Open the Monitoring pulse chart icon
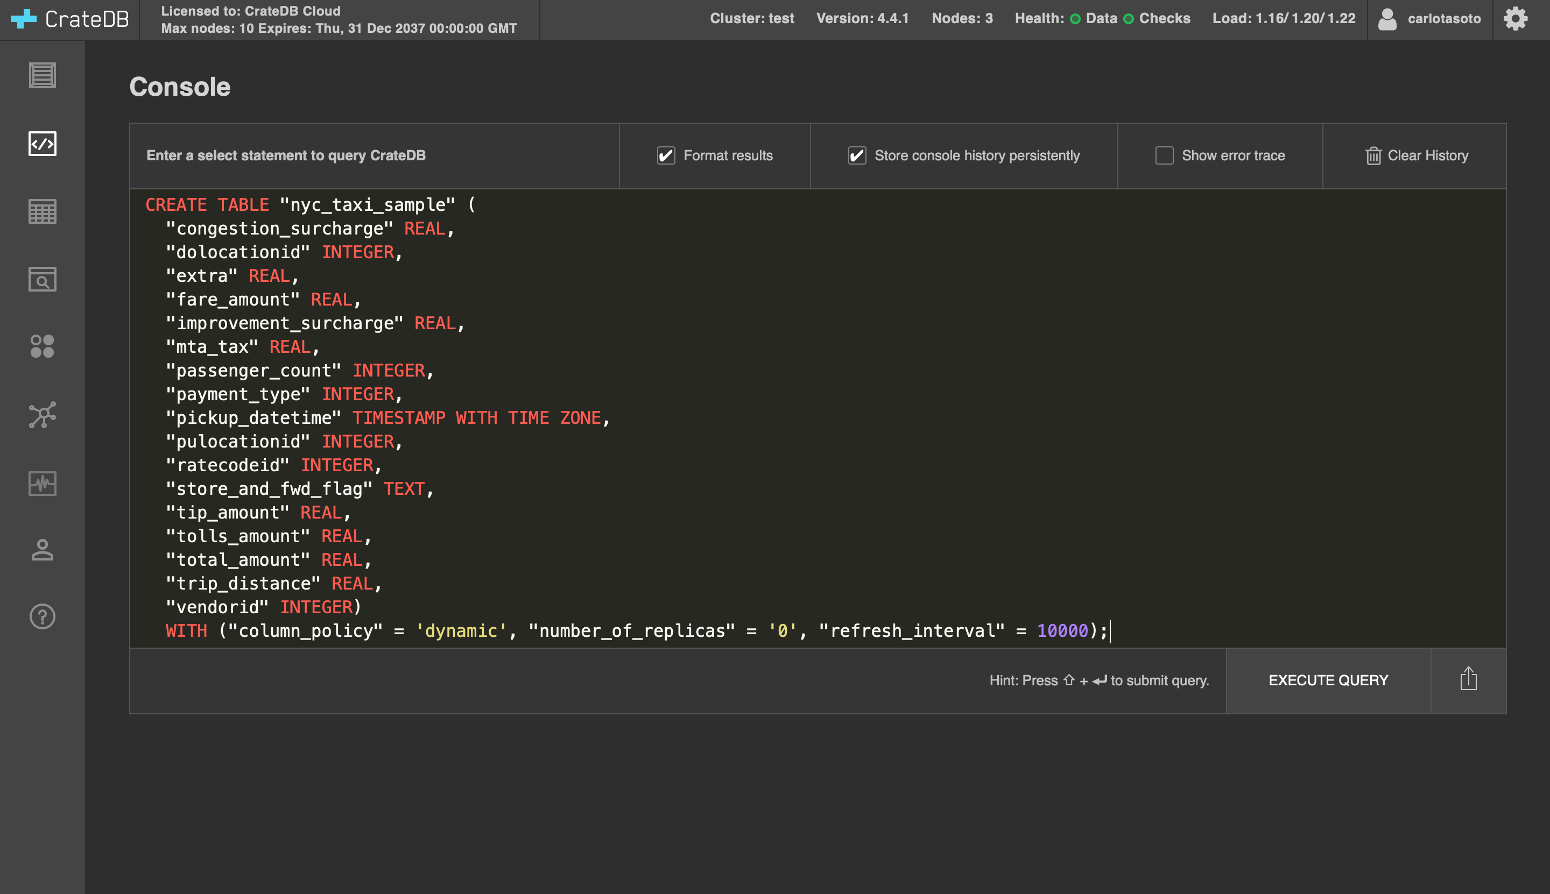Image resolution: width=1550 pixels, height=894 pixels. (43, 483)
